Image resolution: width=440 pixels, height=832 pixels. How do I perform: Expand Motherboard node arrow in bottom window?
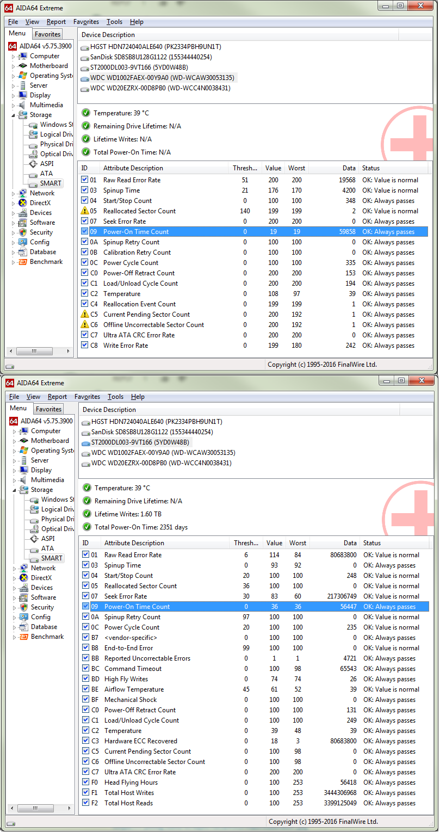click(15, 441)
